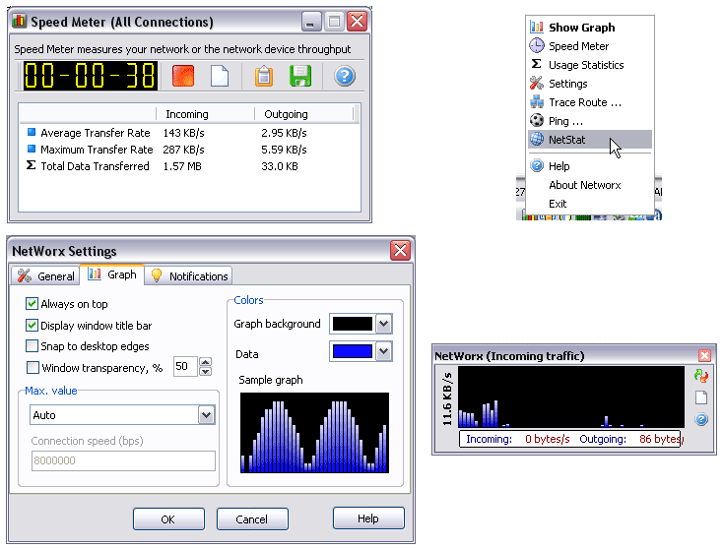Viewport: 723px width, 549px height.
Task: Click the Notifications tab lightbulb icon
Action: tap(157, 275)
